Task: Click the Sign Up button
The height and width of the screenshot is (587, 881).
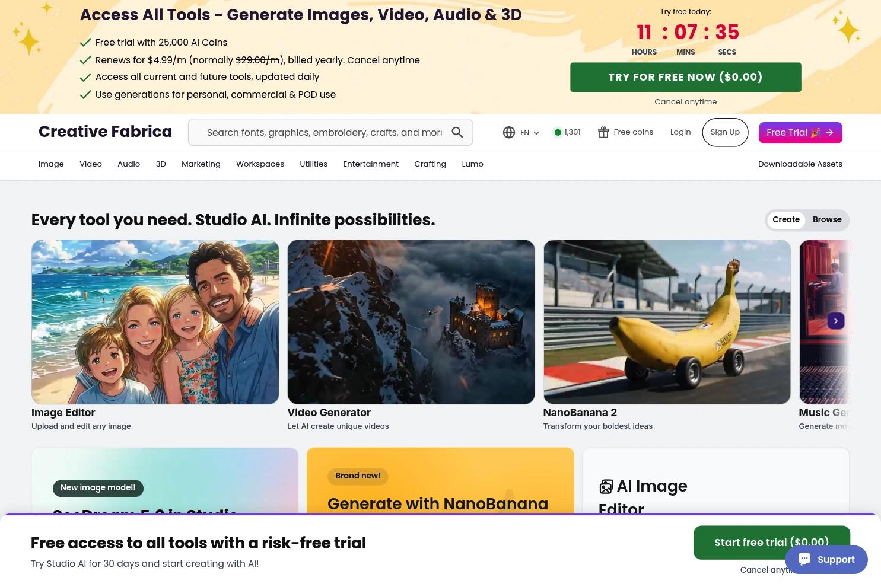Action: tap(725, 132)
